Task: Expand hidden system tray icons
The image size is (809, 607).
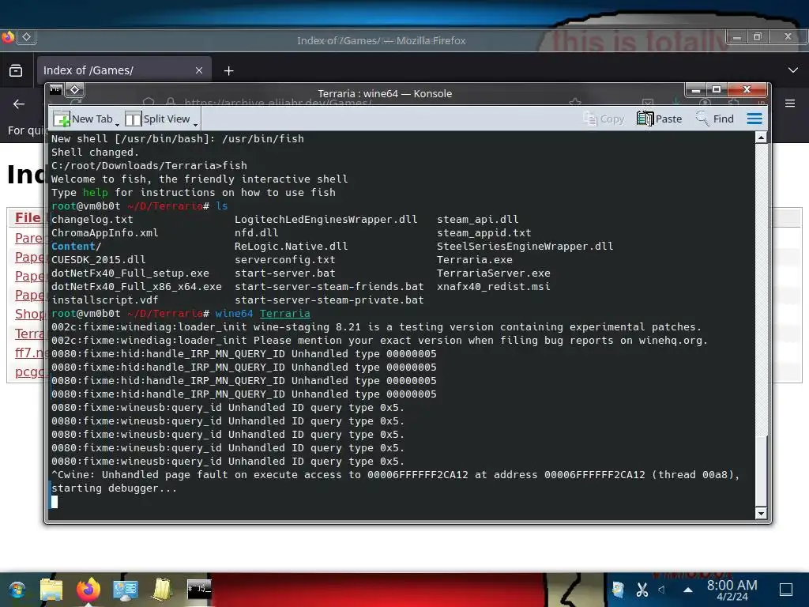Action: click(x=688, y=590)
